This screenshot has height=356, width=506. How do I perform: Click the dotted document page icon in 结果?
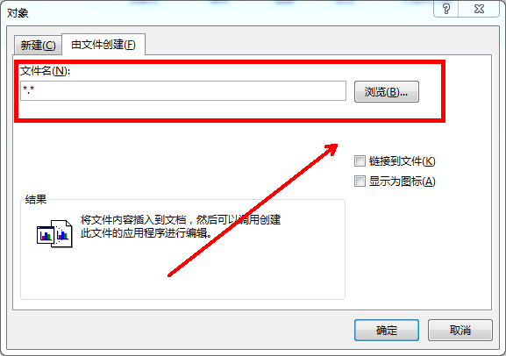pyautogui.click(x=63, y=233)
